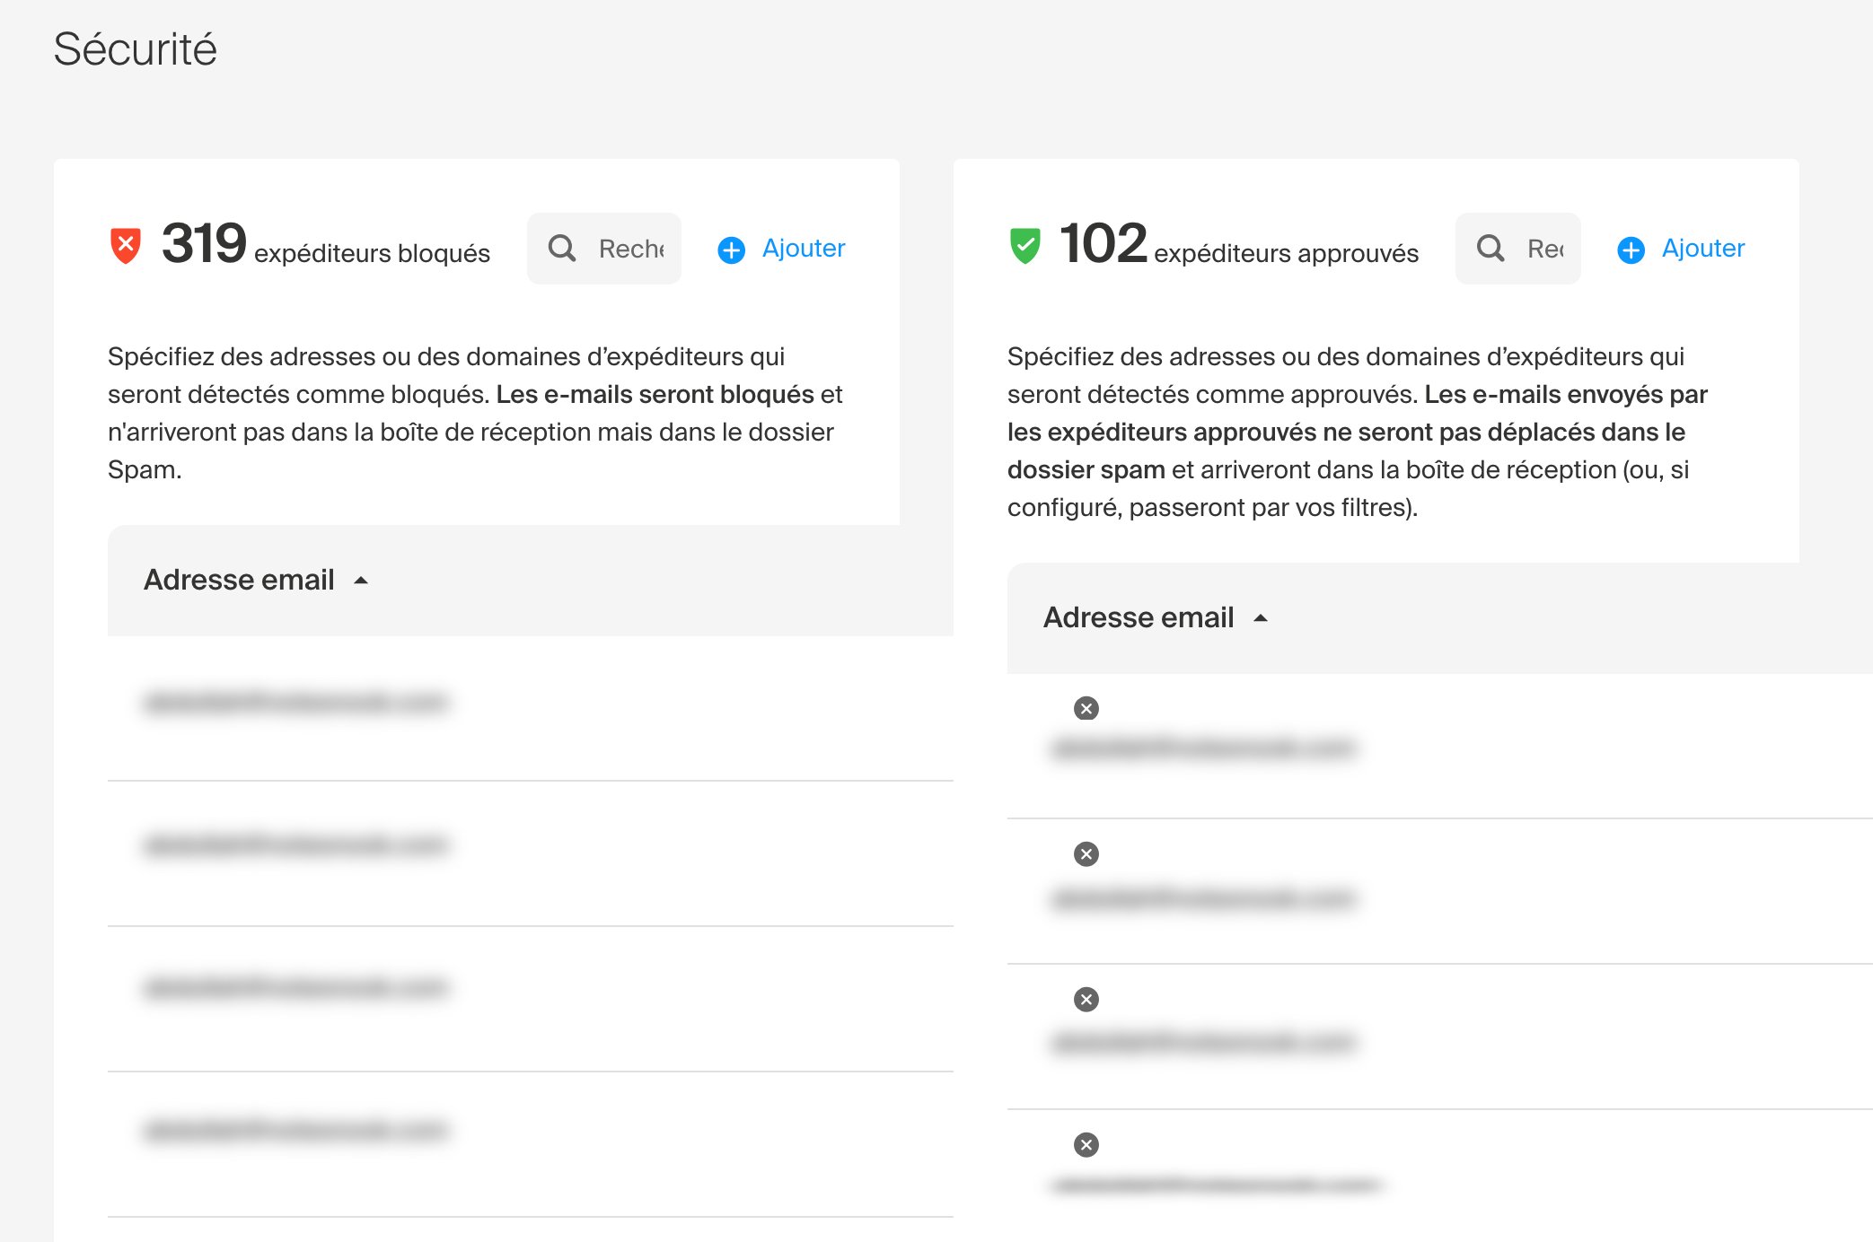Click the magnifier in approved senders search
Image resolution: width=1873 pixels, height=1242 pixels.
pos(1490,248)
